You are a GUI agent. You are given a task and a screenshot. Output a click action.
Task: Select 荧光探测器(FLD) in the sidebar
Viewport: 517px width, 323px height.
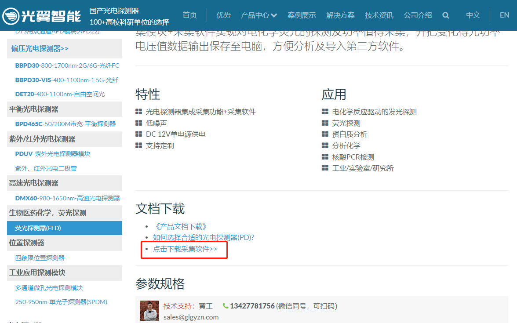(38, 228)
